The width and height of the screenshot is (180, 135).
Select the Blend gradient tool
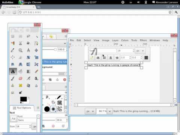click(28, 71)
